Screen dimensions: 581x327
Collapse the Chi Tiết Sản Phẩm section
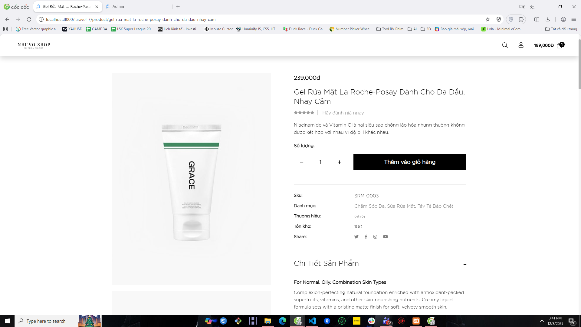point(464,264)
